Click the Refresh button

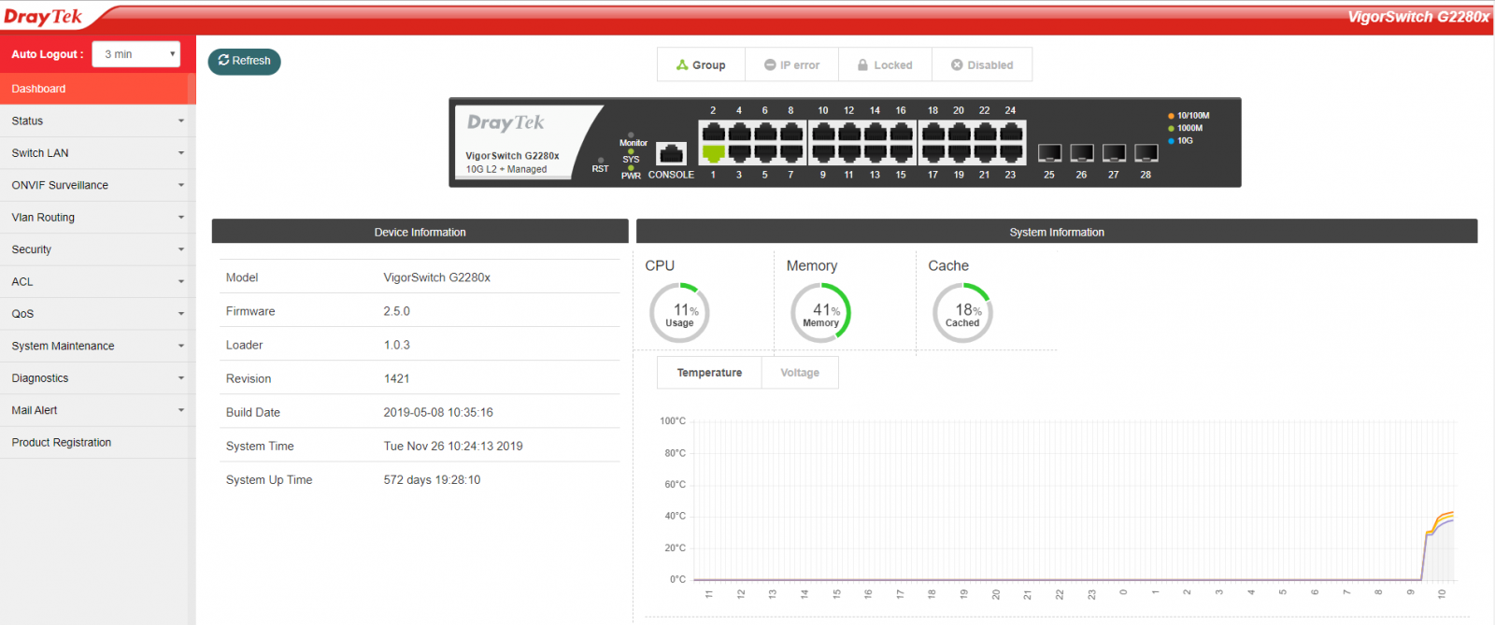tap(244, 61)
